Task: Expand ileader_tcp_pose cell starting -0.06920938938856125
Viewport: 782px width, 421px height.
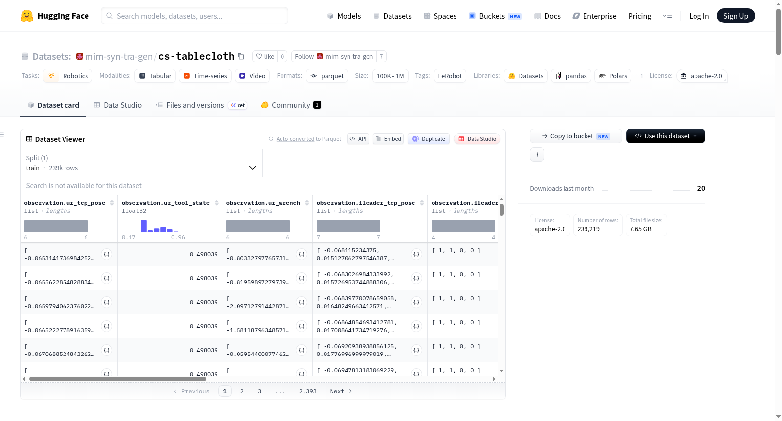Action: pyautogui.click(x=416, y=350)
